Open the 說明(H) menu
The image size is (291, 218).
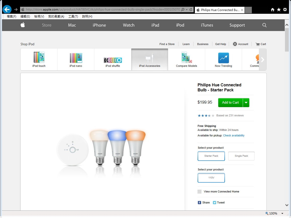tap(87, 17)
